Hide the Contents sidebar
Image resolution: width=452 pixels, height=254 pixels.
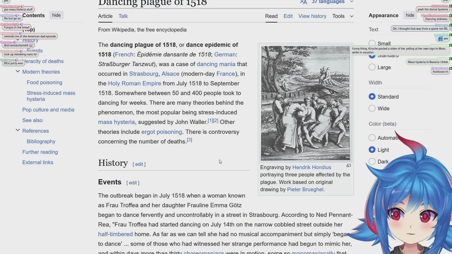[56, 15]
